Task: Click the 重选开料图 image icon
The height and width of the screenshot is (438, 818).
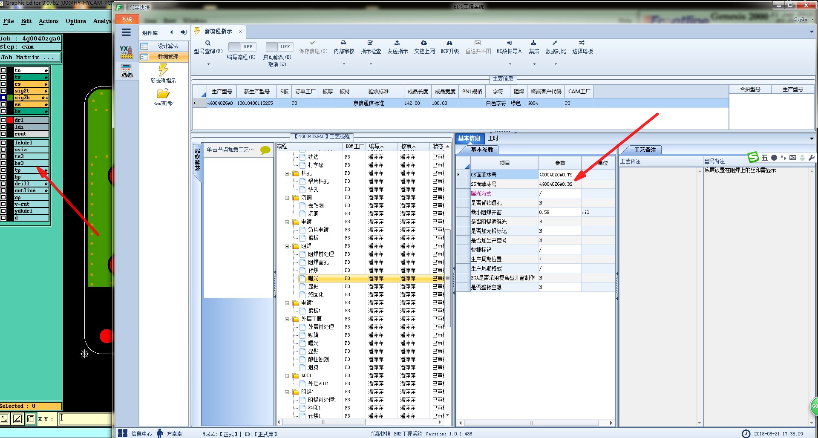Action: point(478,43)
